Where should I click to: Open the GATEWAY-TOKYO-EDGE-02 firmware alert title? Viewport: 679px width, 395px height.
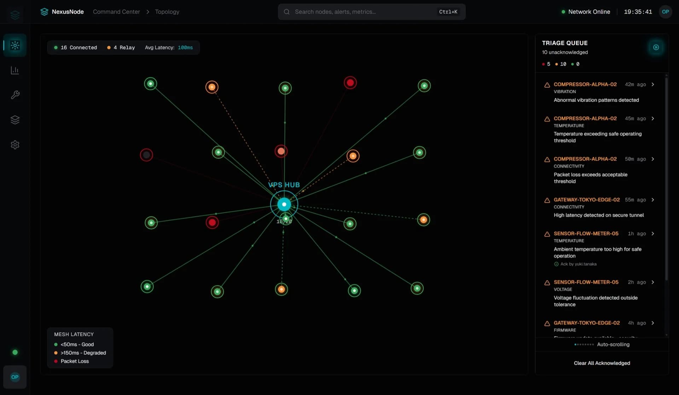[x=587, y=323]
